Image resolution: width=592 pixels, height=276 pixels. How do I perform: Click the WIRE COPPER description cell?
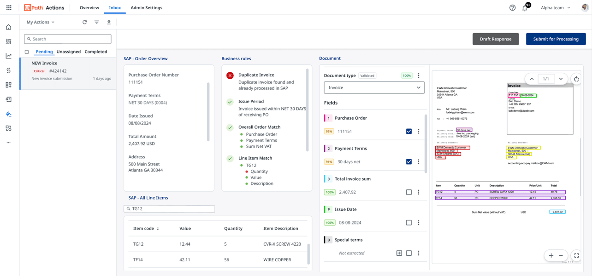(277, 260)
